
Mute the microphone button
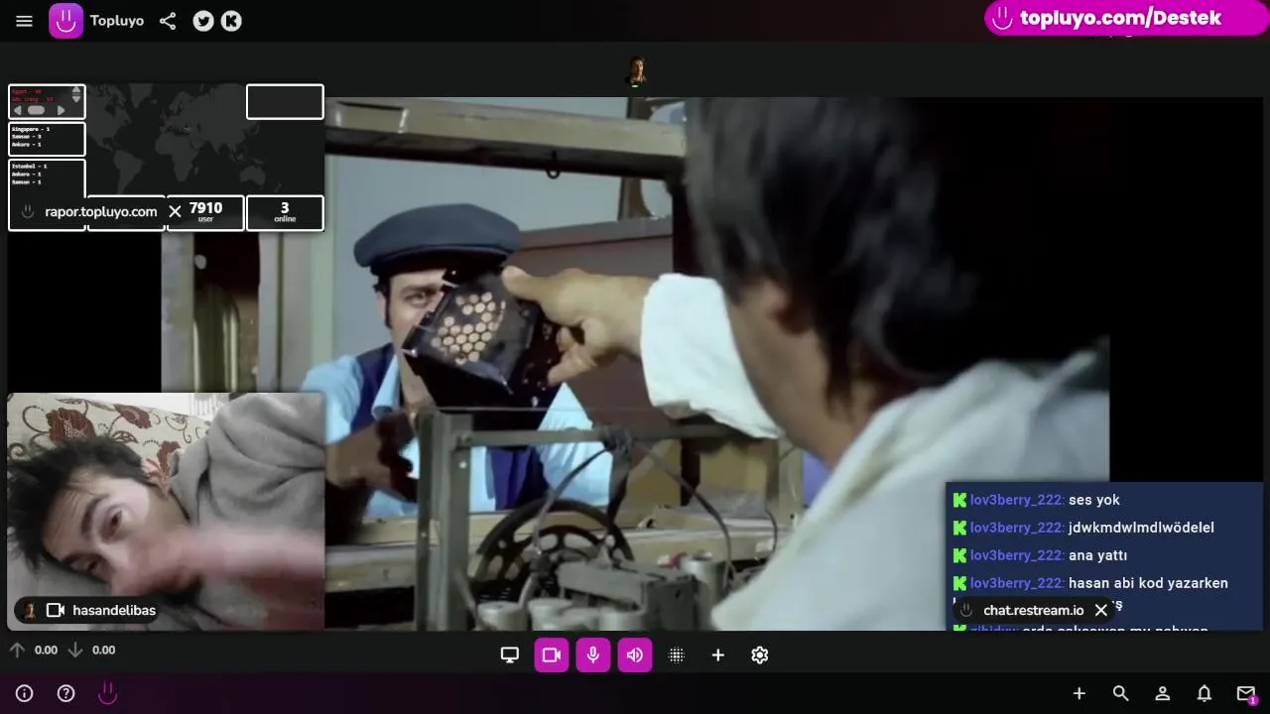(x=593, y=654)
